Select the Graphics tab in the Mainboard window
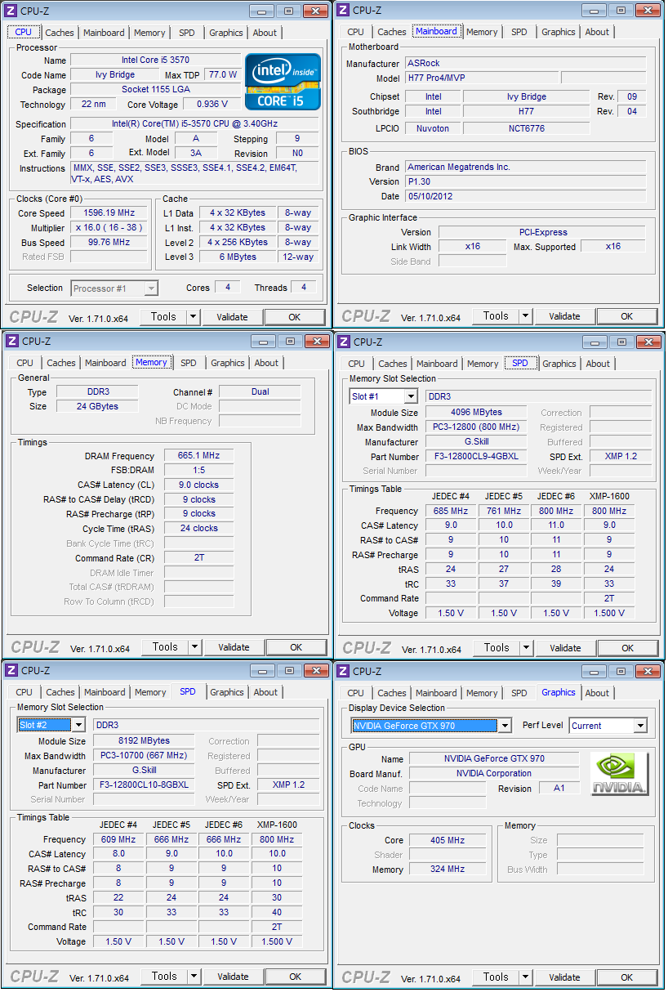 point(559,32)
